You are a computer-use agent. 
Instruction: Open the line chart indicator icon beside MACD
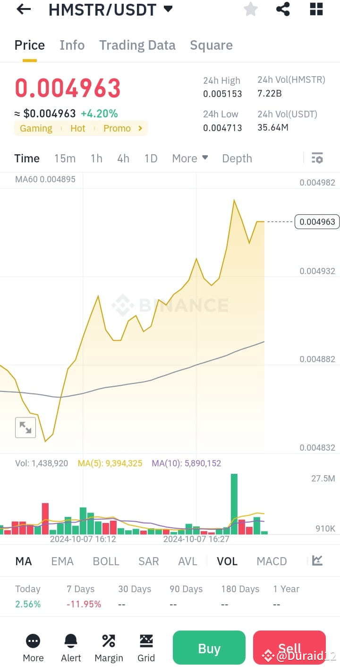click(x=317, y=561)
